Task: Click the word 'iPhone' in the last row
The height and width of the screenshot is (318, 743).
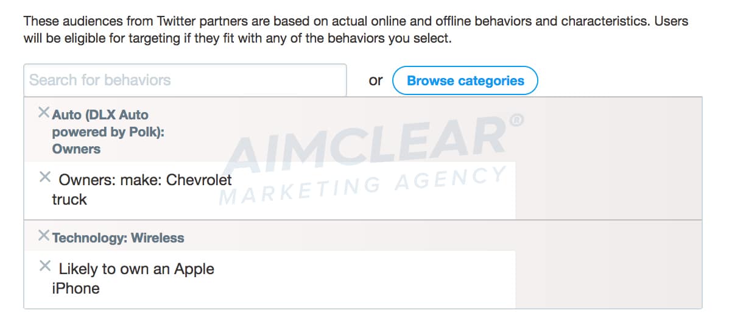Action: point(76,288)
